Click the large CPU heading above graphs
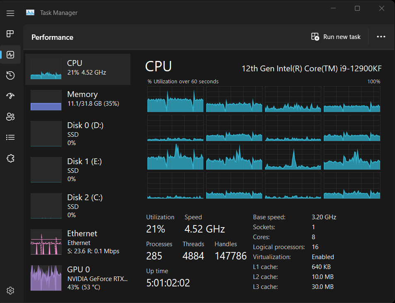 (x=159, y=66)
